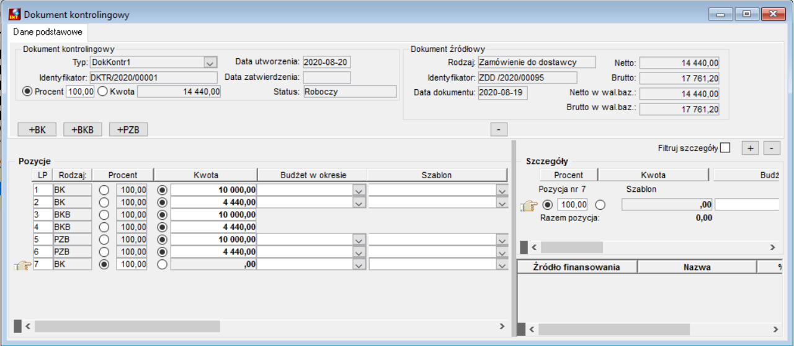Image resolution: width=794 pixels, height=346 pixels.
Task: Click the Brutto value 17 761,20
Action: (680, 78)
